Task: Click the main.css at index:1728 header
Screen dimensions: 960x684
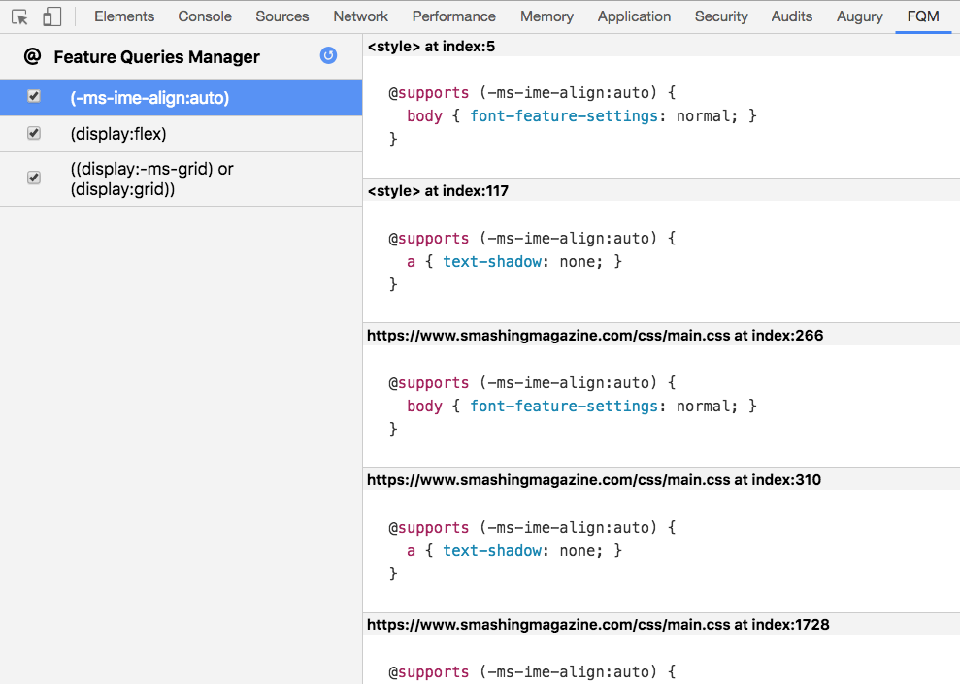Action: (x=661, y=625)
